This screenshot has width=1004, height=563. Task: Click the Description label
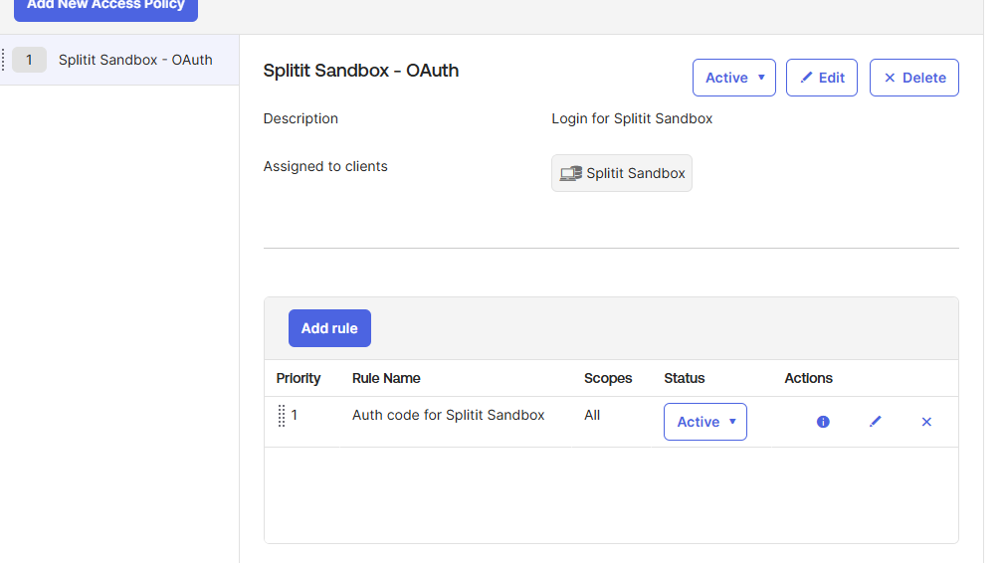click(301, 119)
